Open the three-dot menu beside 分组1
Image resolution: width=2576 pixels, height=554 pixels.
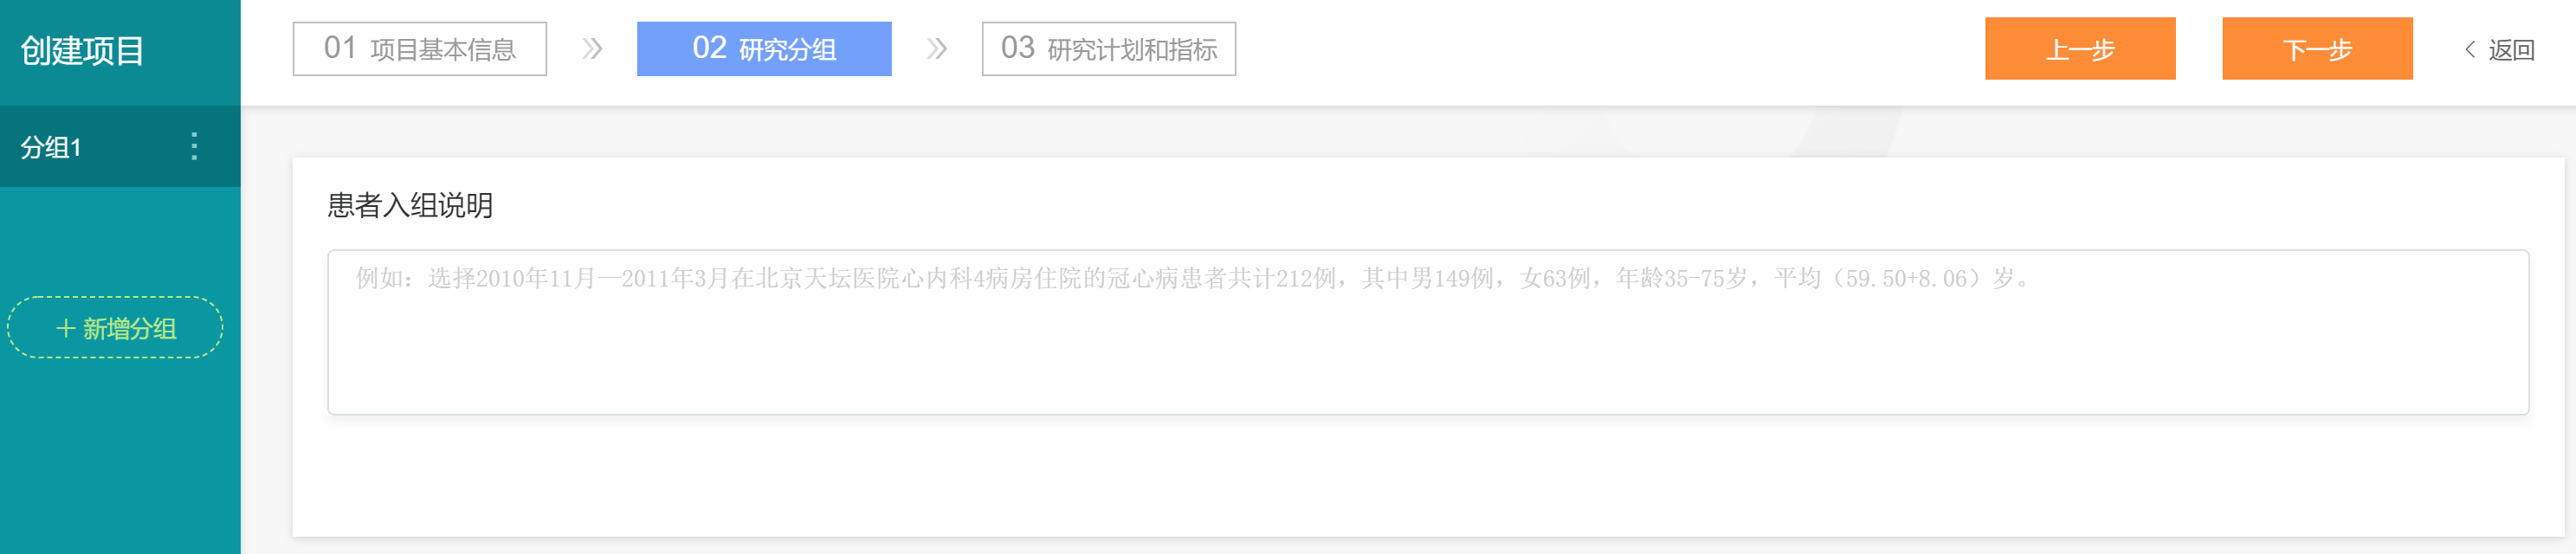194,147
